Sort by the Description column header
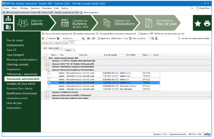This screenshot has width=214, height=139. pyautogui.click(x=83, y=55)
